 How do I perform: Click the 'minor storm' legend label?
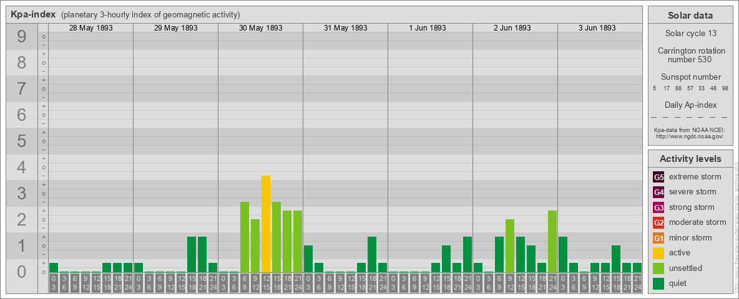(x=690, y=238)
